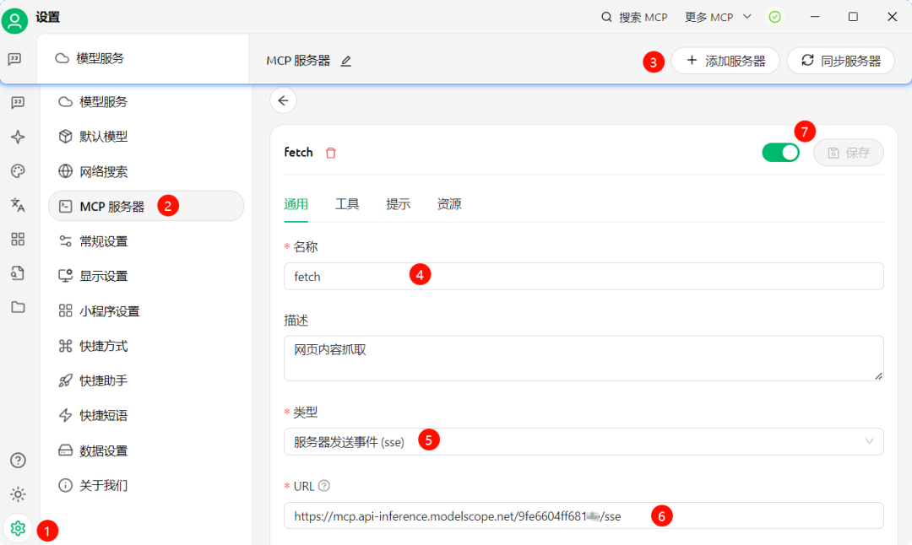912x545 pixels.
Task: Switch to the 资源 tab
Action: [449, 204]
